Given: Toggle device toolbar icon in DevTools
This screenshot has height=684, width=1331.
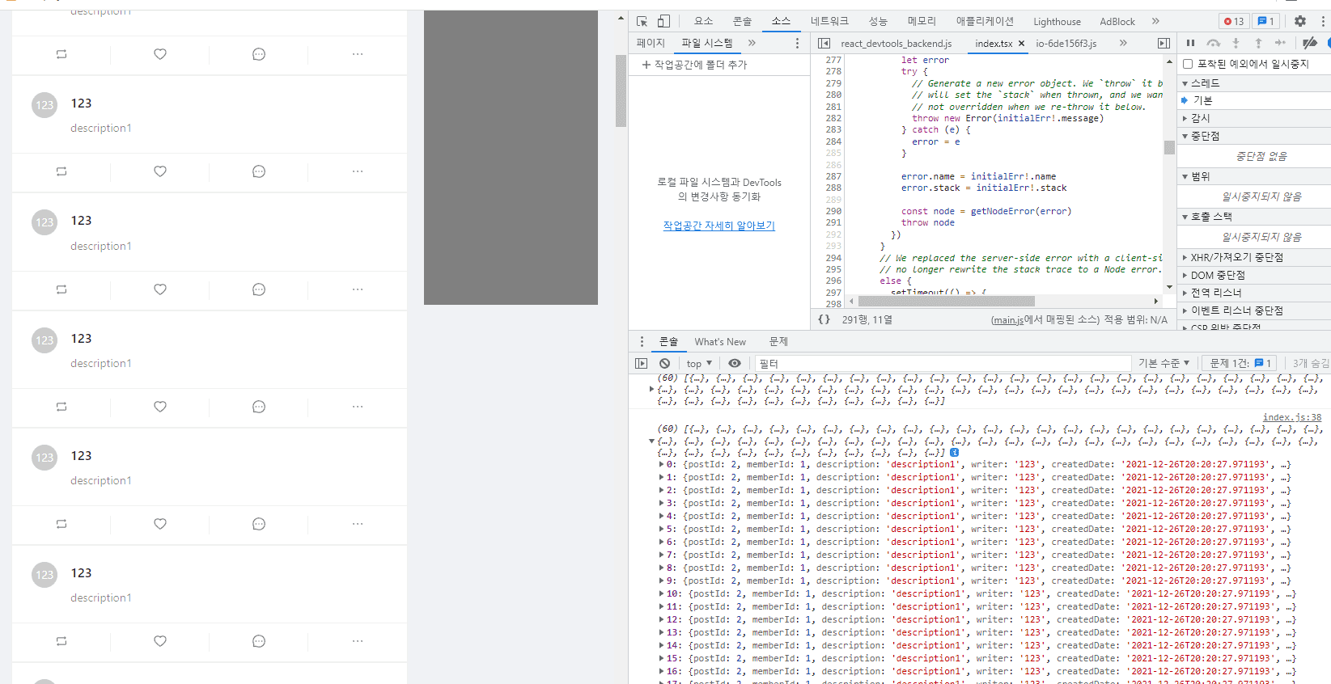Looking at the screenshot, I should point(663,22).
